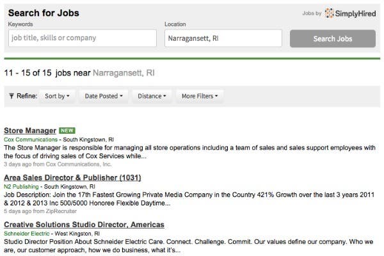Image resolution: width=384 pixels, height=256 pixels.
Task: Expand the Date Posted filter
Action: [104, 97]
